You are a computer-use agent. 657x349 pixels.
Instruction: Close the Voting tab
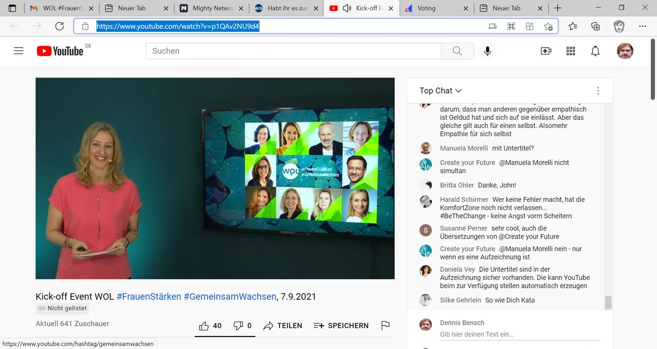point(466,8)
